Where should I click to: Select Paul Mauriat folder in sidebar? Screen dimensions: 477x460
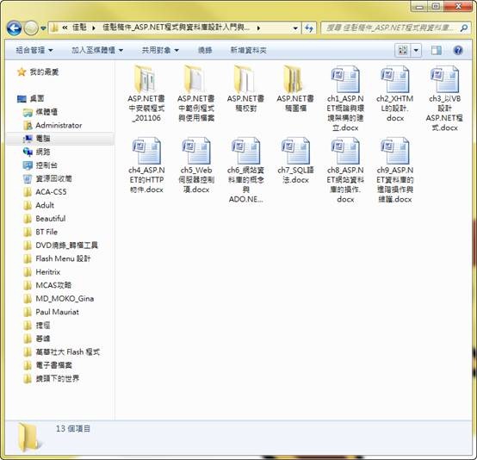[51, 312]
